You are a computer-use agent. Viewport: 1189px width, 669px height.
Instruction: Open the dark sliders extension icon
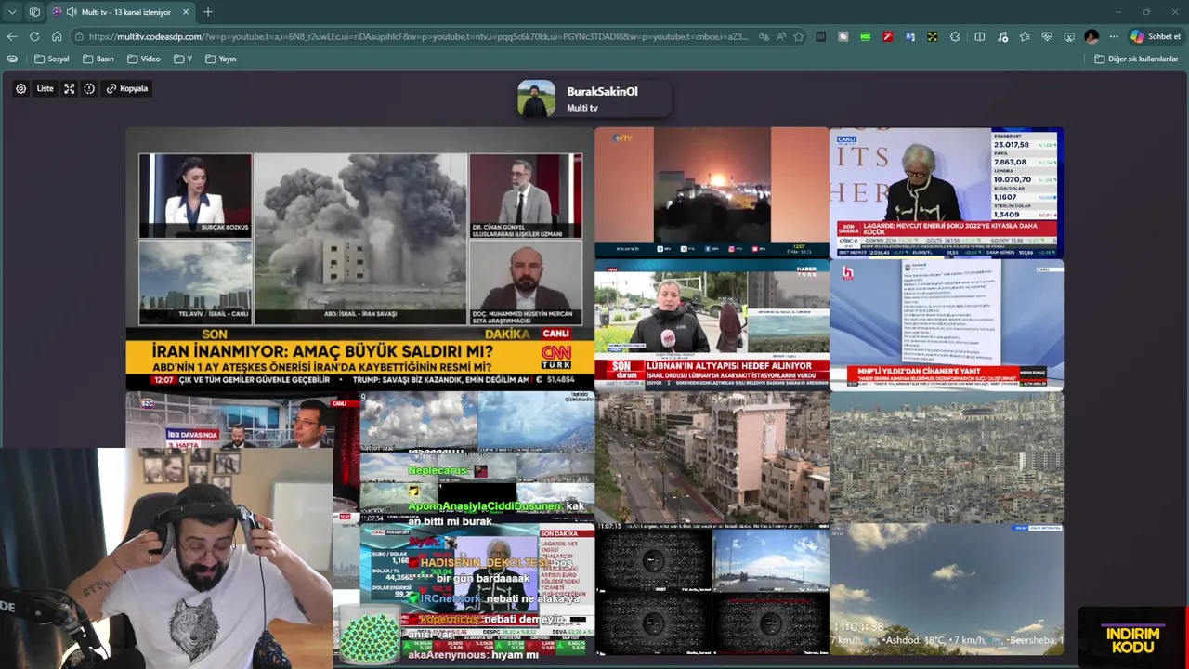coord(821,36)
